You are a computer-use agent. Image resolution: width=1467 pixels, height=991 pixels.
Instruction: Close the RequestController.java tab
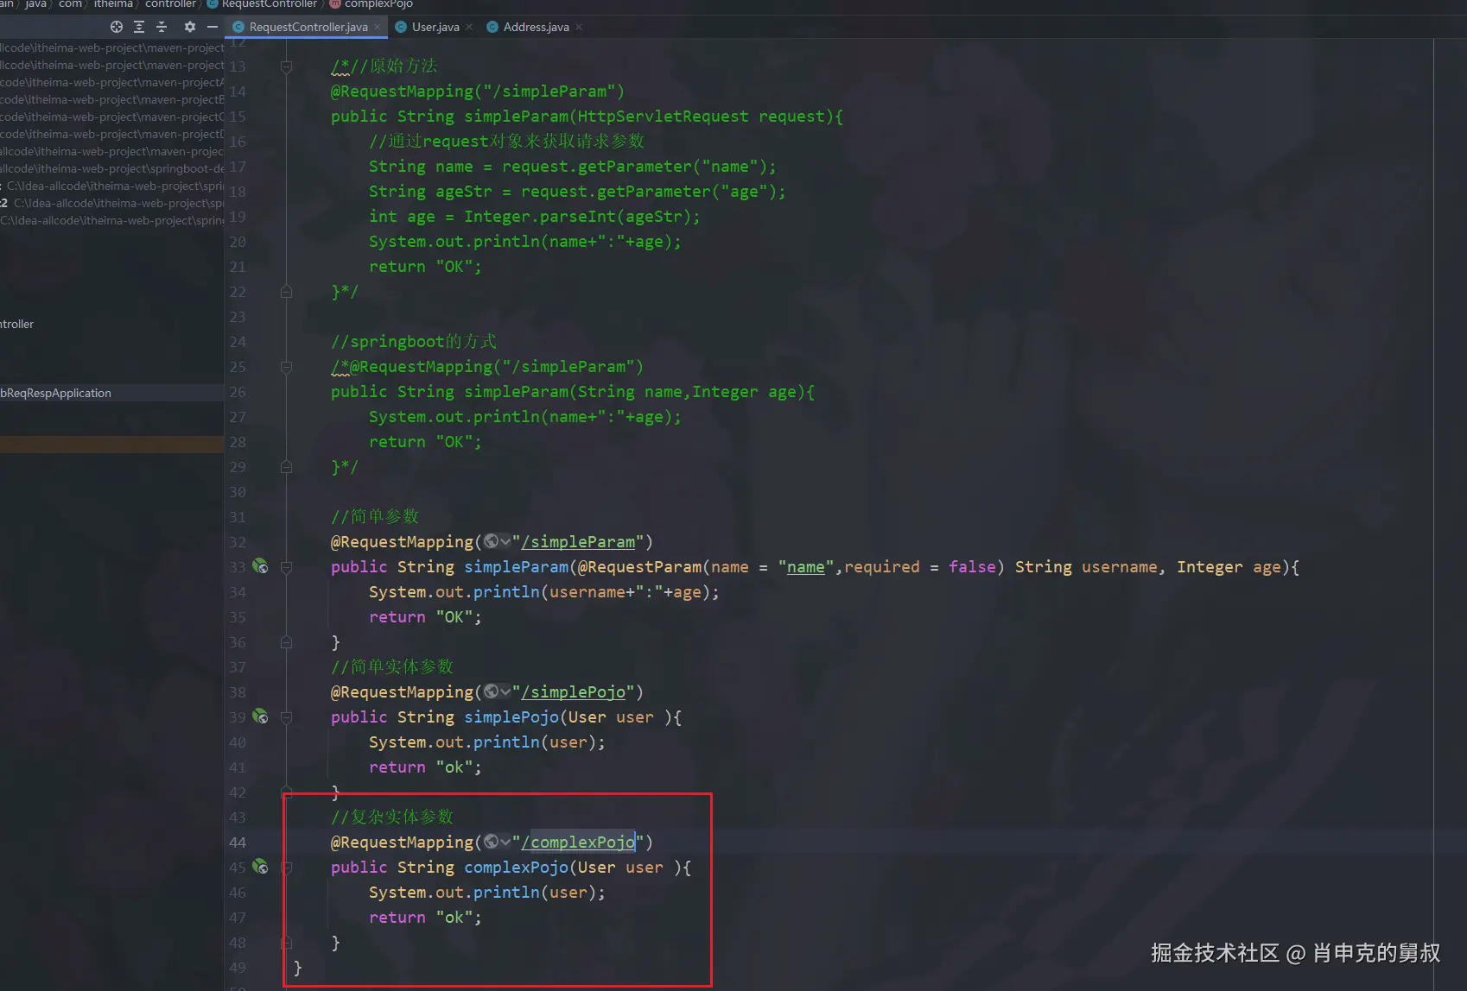tap(378, 27)
